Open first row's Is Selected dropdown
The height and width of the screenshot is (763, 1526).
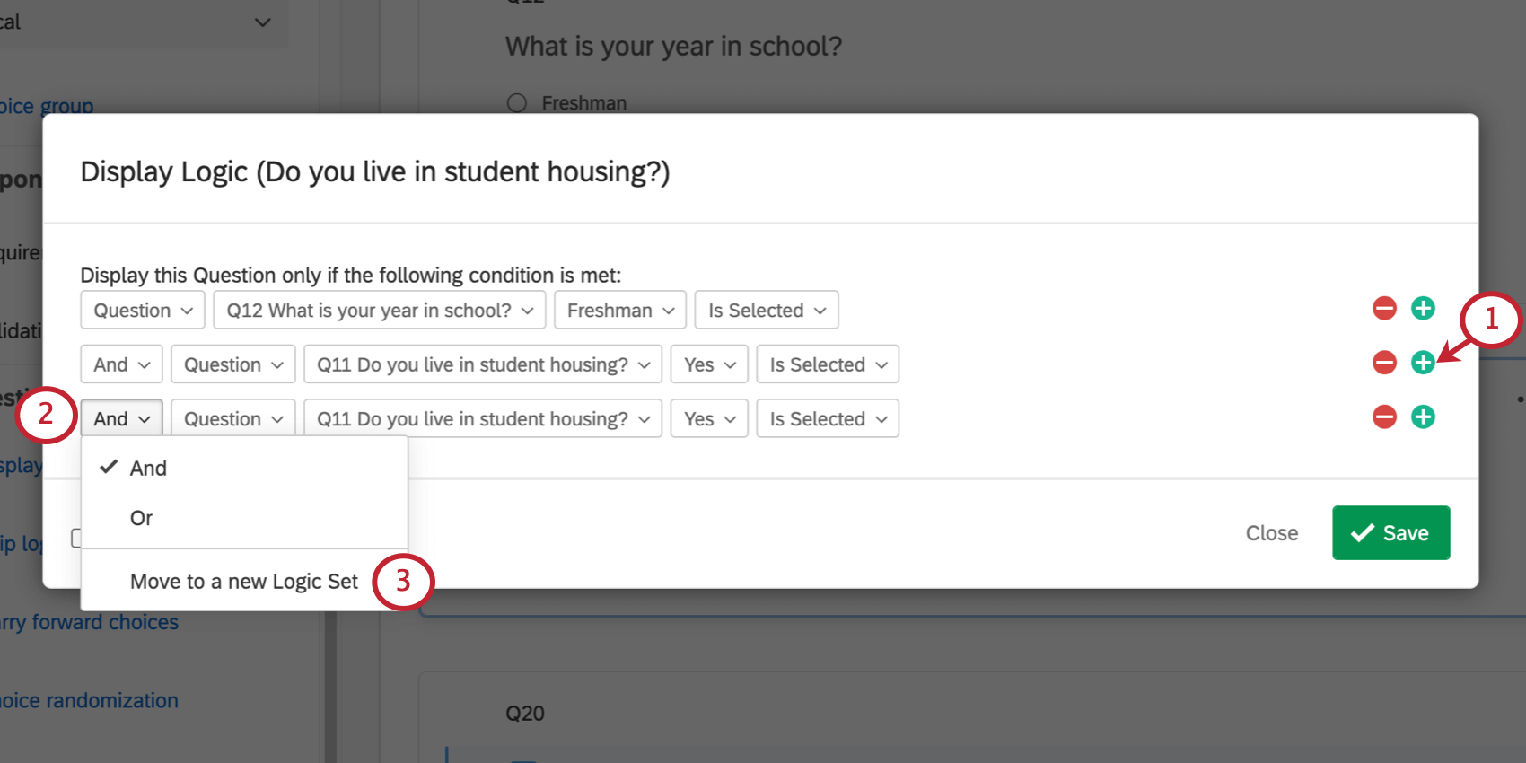pos(767,311)
